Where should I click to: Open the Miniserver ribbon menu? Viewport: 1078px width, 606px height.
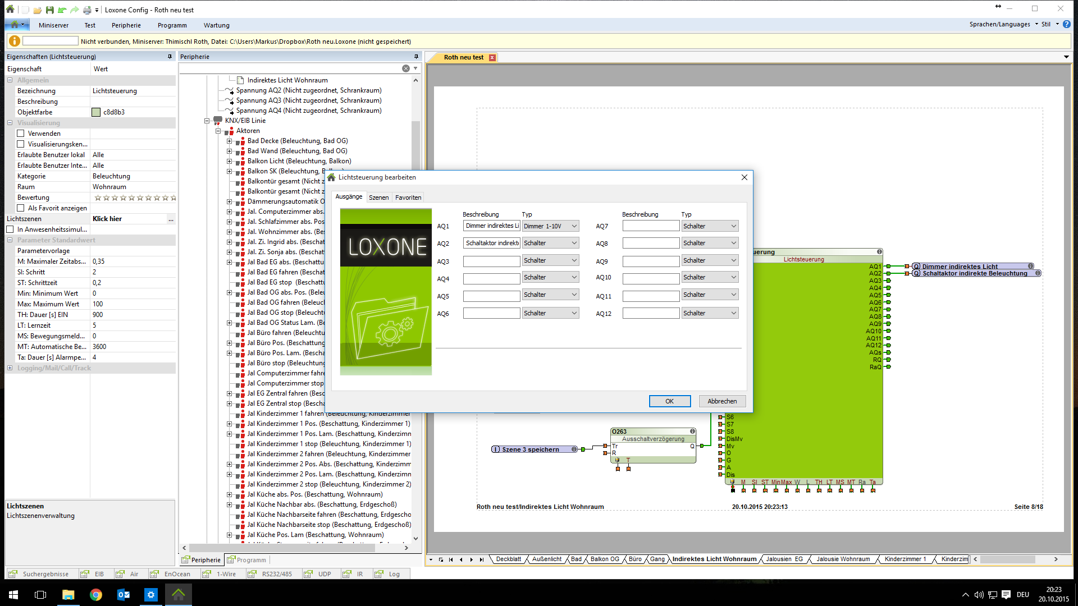[x=53, y=25]
